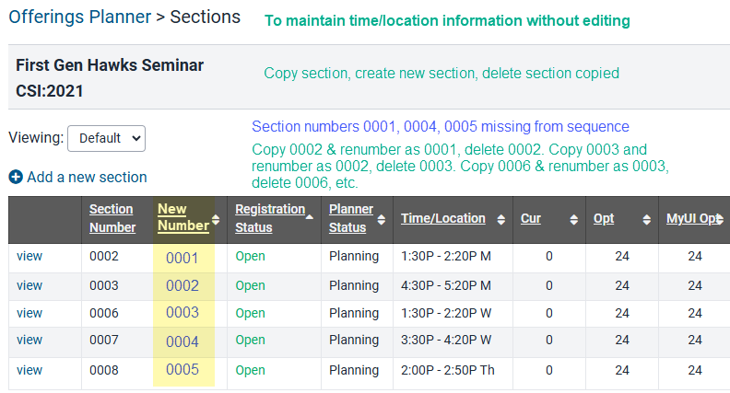This screenshot has height=393, width=730.
Task: Click Planner Status sort arrows icon
Action: coord(382,220)
